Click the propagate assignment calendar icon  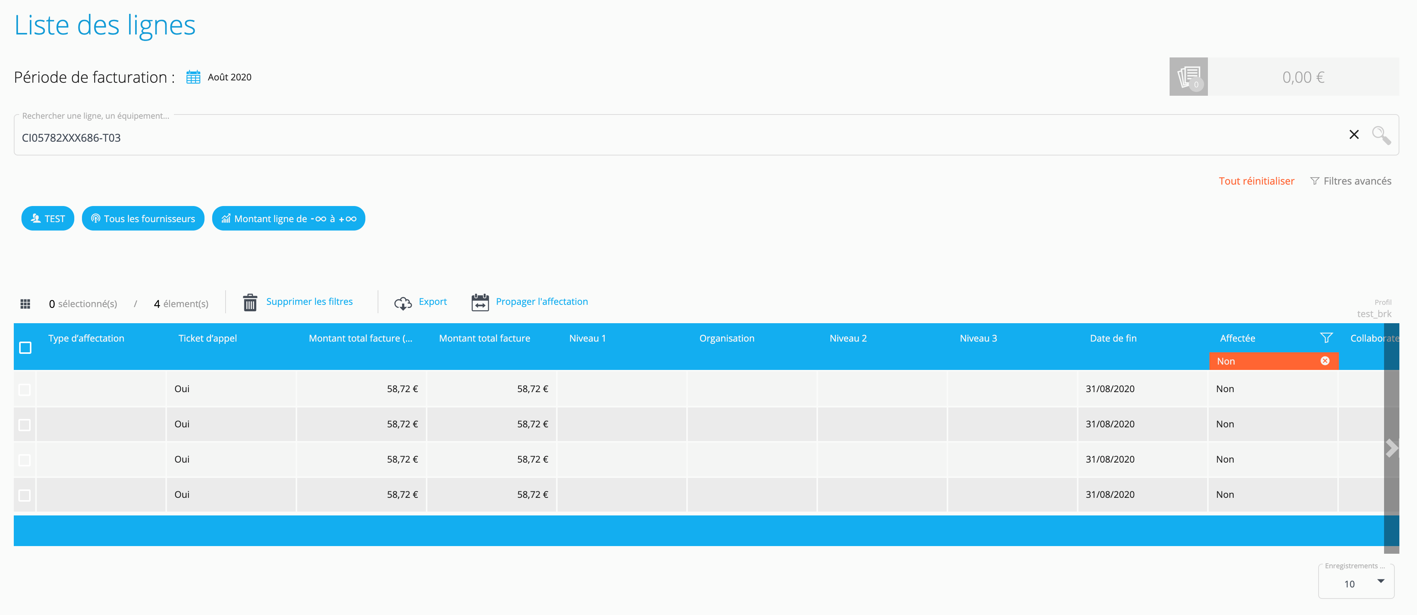coord(479,302)
